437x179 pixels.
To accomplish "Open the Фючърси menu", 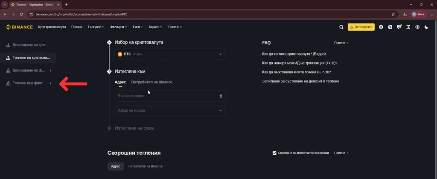I will coord(119,27).
